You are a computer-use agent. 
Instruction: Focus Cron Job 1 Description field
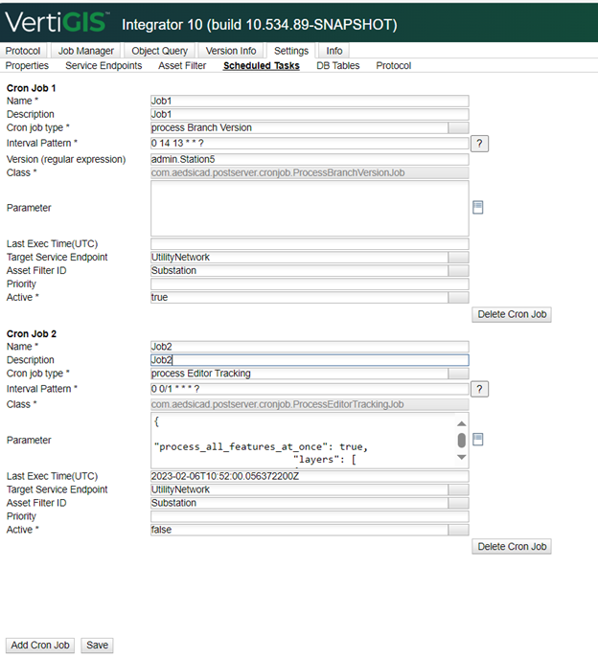(x=310, y=114)
